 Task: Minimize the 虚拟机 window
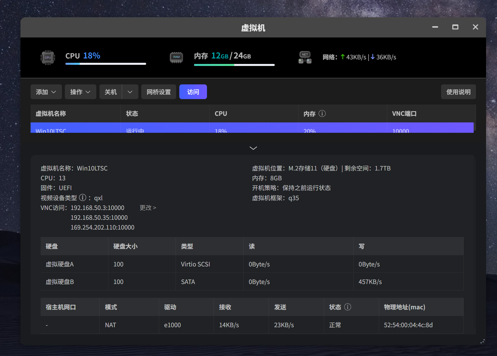pos(435,27)
